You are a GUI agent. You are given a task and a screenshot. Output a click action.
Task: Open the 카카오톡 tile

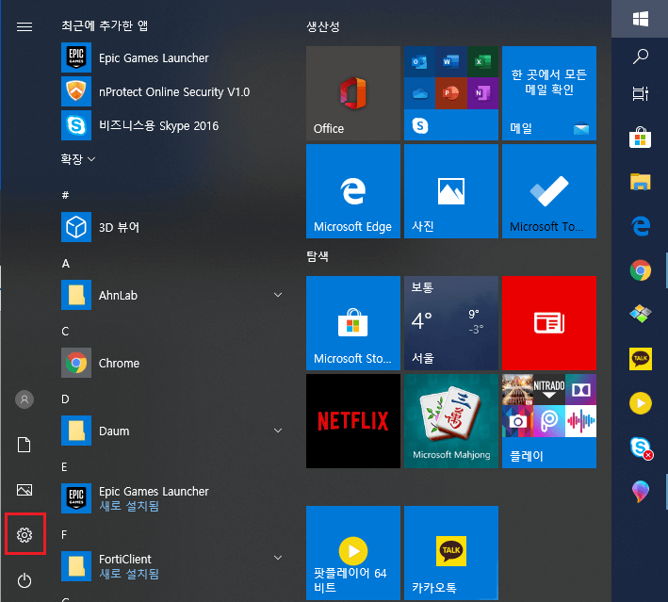click(x=451, y=553)
